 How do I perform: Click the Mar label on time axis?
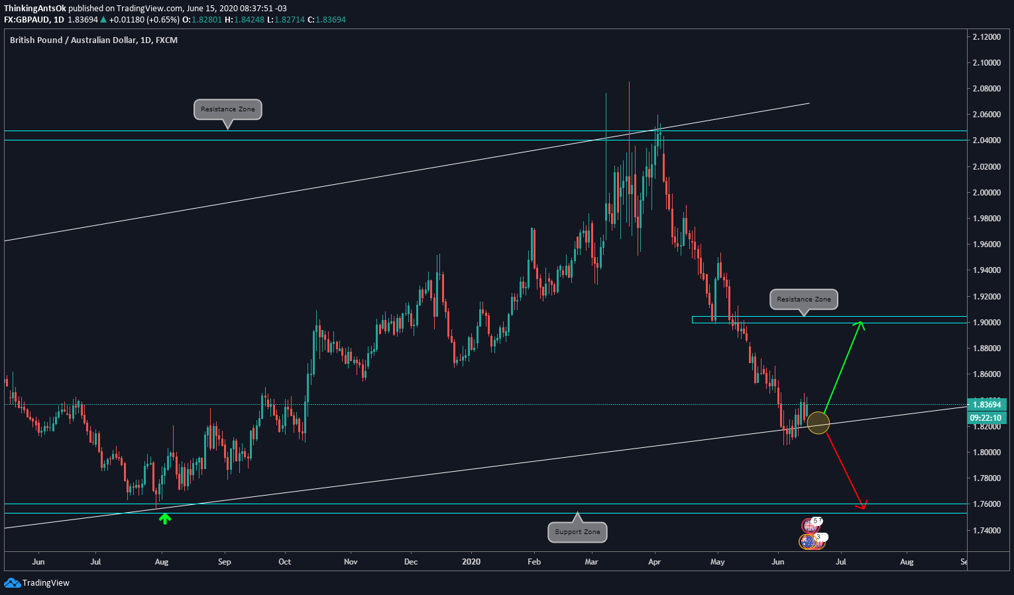[x=592, y=562]
